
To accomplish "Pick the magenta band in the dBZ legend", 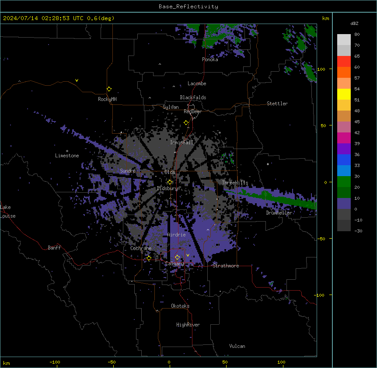I will pos(344,138).
